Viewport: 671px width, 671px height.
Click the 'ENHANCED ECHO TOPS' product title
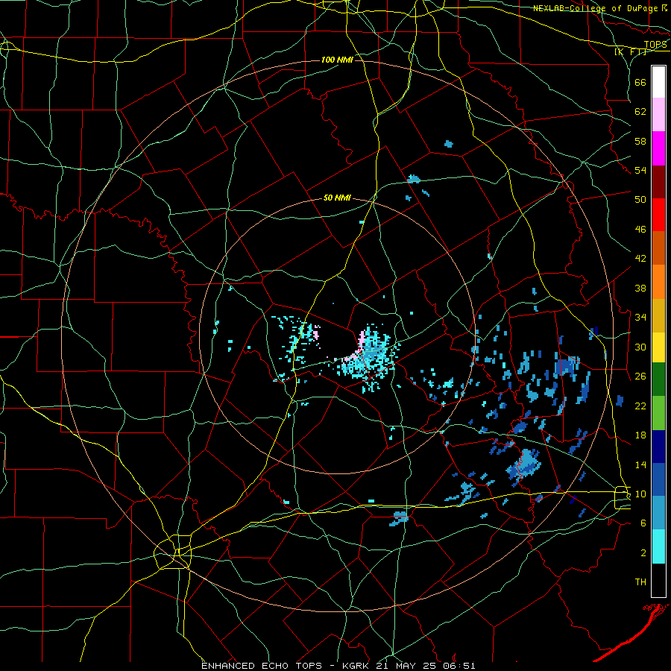262,666
